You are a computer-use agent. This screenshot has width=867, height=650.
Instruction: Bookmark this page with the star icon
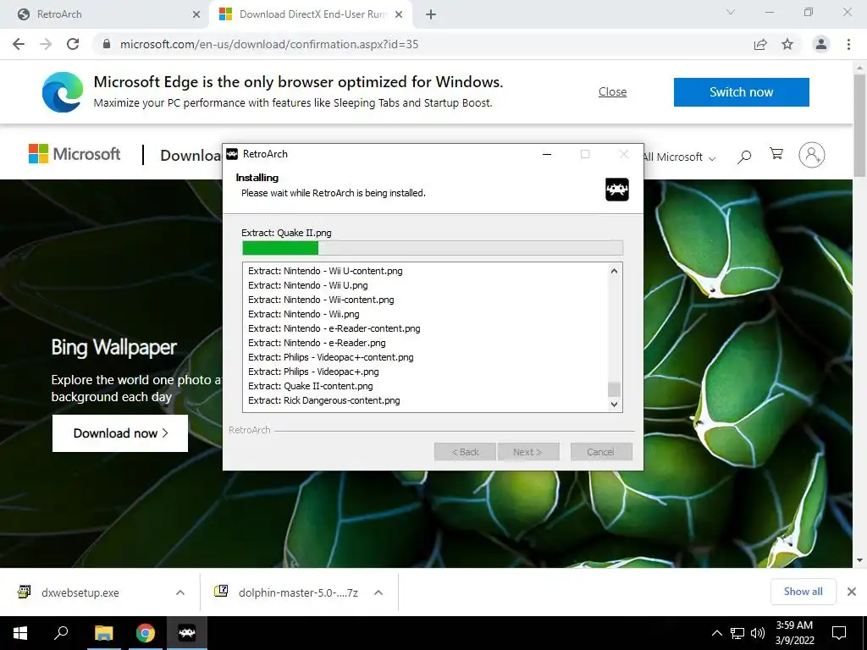(x=787, y=44)
